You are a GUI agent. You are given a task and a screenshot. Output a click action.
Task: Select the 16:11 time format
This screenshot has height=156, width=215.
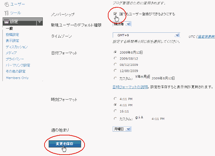pyautogui.click(x=115, y=111)
